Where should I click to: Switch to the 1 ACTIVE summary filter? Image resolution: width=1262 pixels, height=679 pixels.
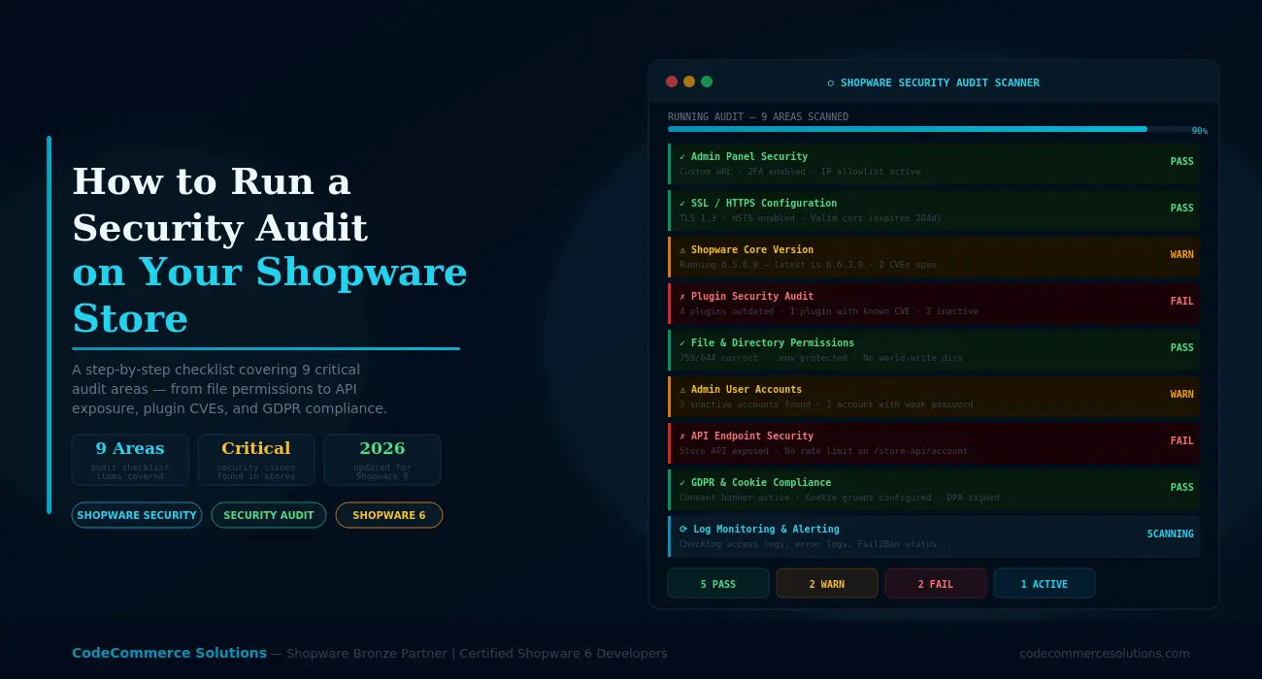[x=1045, y=583]
